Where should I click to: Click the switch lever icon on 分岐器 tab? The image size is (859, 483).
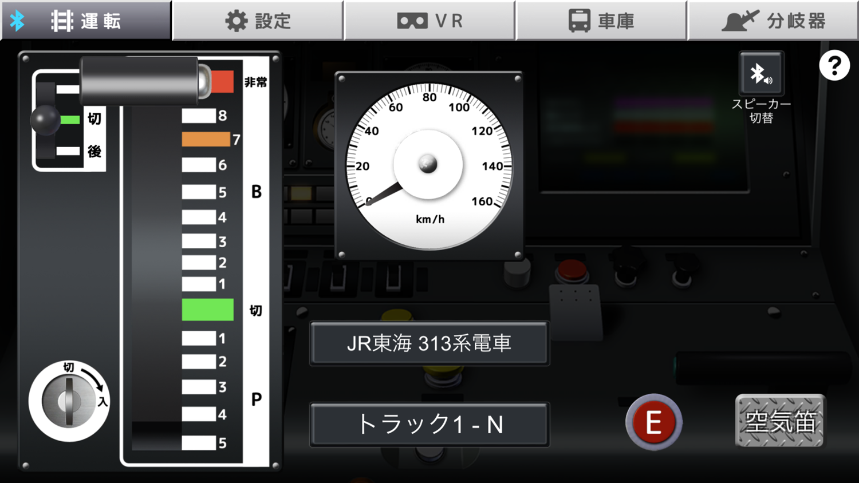click(x=739, y=21)
